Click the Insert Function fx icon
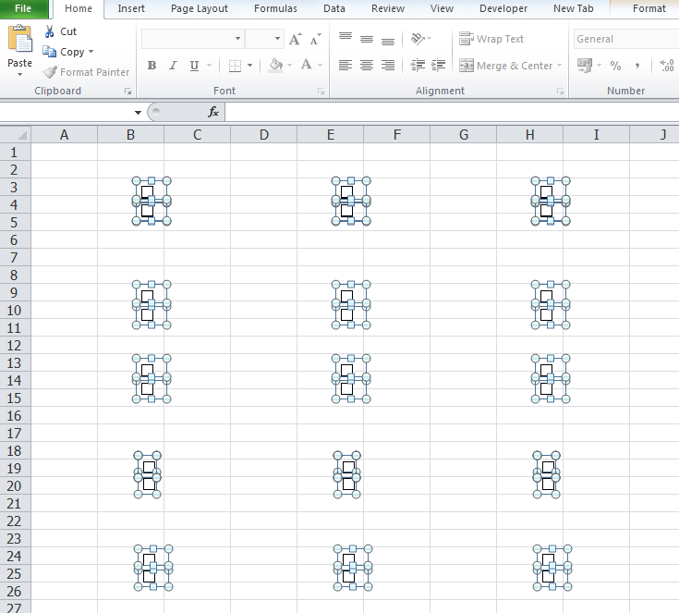The image size is (679, 613). point(213,112)
